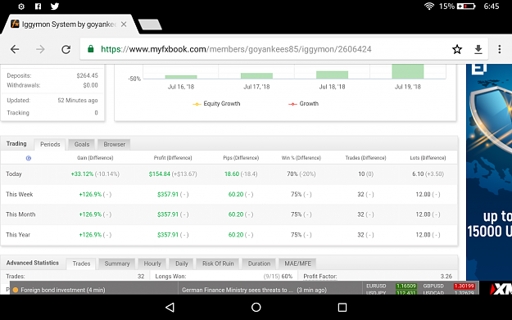Click EURUSD quote 1.16509
The image size is (512, 320).
coord(406,286)
